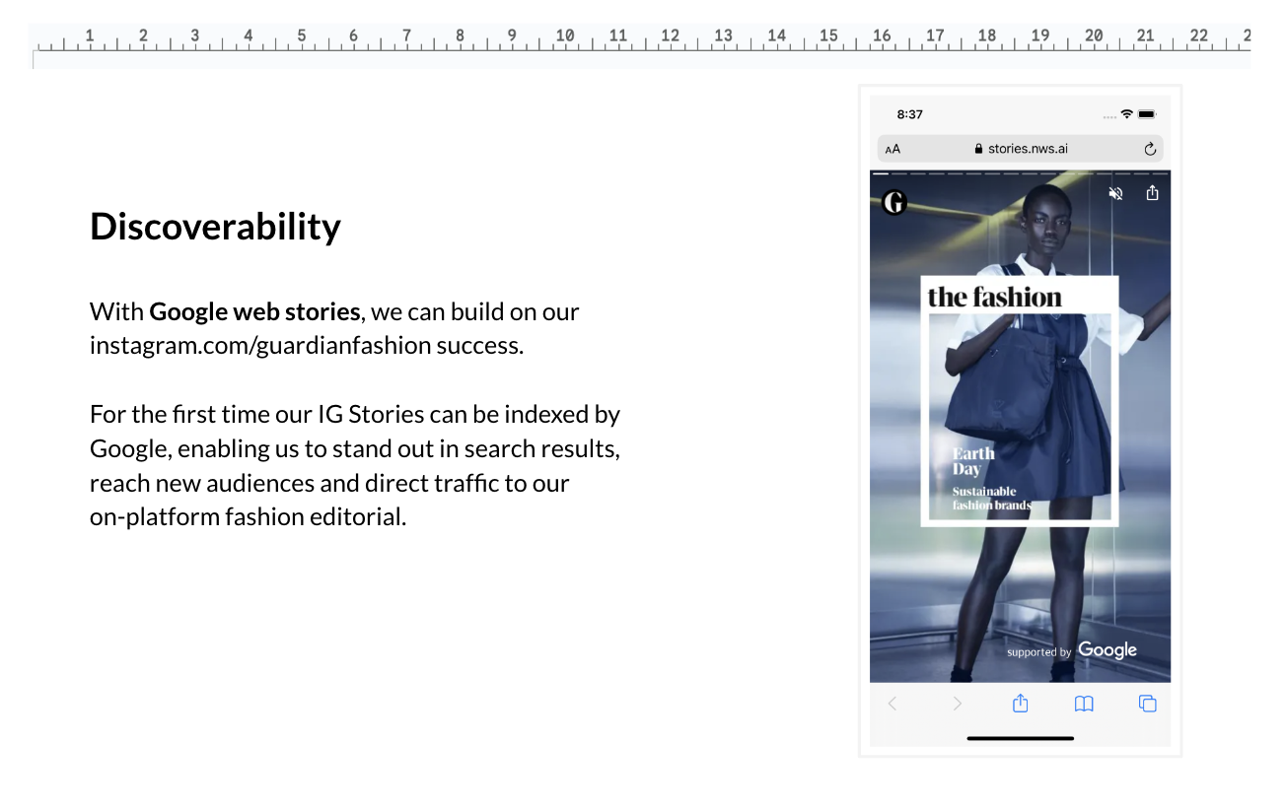Image resolution: width=1286 pixels, height=810 pixels.
Task: Tap the home indicator bar below Safari's toolbar
Action: pos(1020,738)
